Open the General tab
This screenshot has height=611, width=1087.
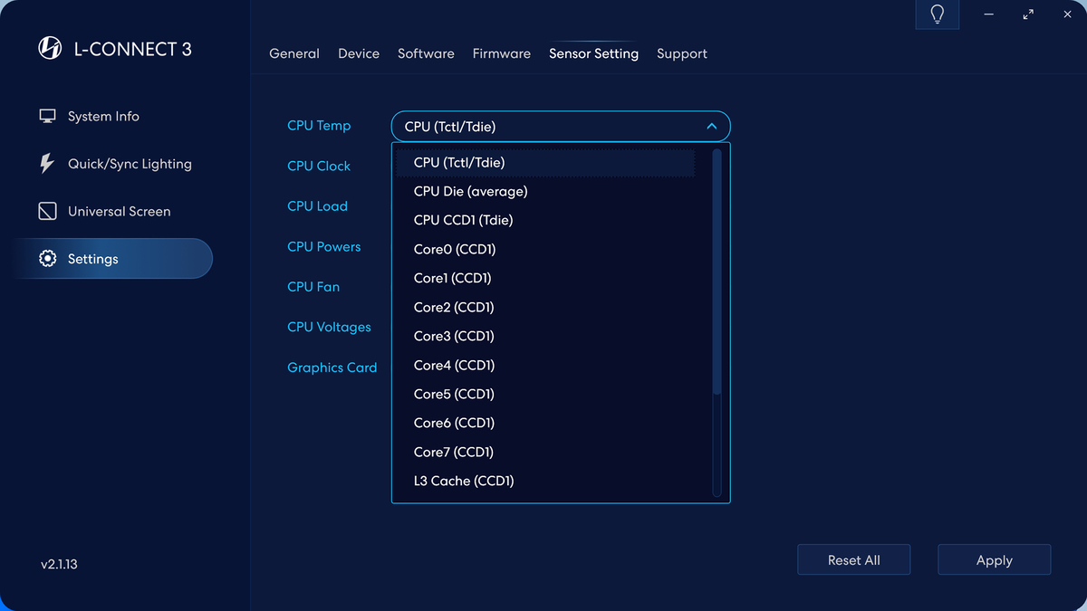tap(294, 53)
